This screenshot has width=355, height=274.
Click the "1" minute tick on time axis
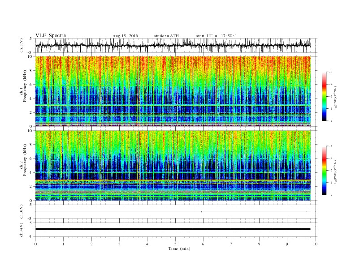tap(63, 244)
